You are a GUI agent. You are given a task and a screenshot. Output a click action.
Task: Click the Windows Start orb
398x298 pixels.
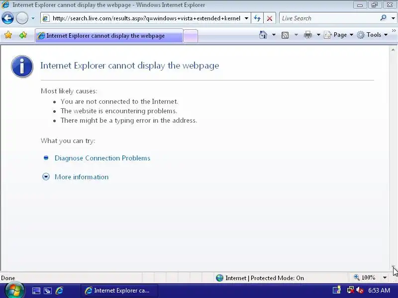coord(14,291)
